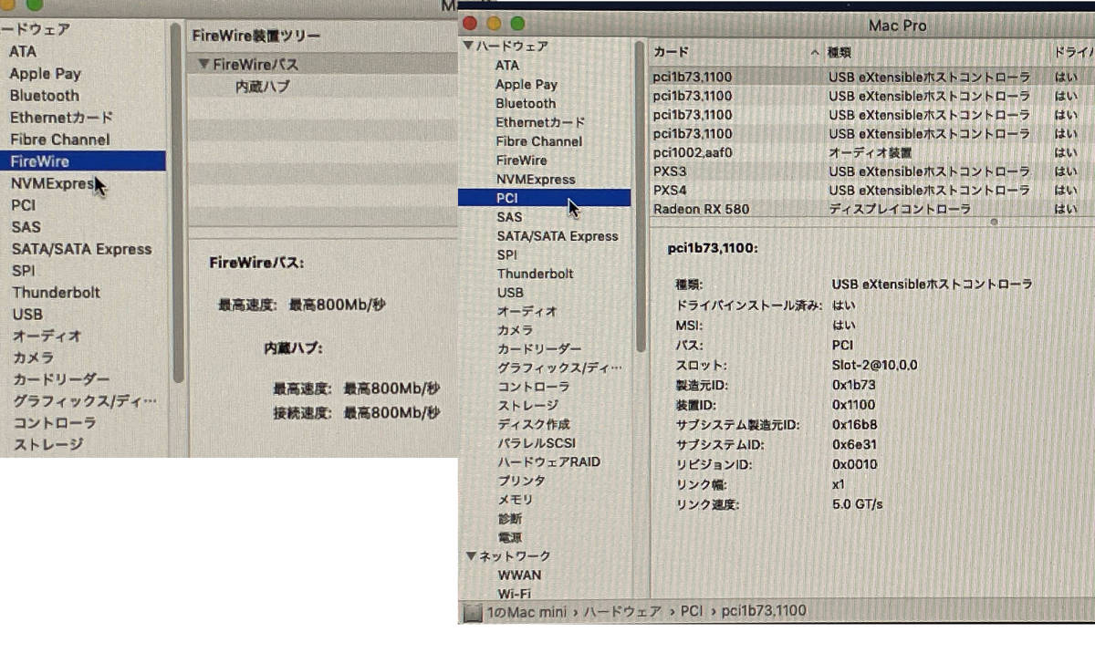The width and height of the screenshot is (1095, 663).
Task: Select 電源 in Mac Pro sidebar
Action: click(509, 538)
